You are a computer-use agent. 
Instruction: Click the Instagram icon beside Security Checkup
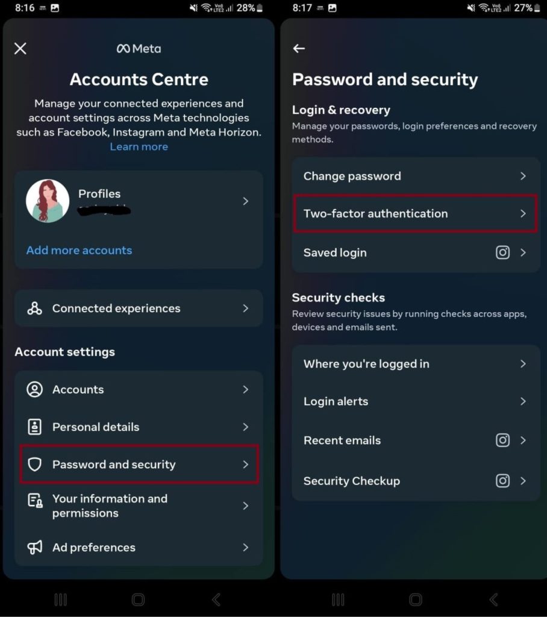(503, 481)
